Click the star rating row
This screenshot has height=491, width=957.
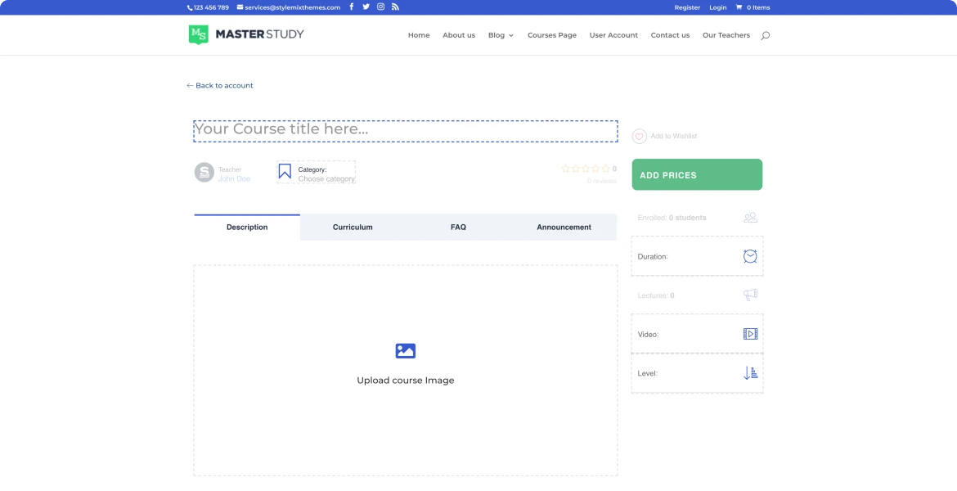click(585, 169)
